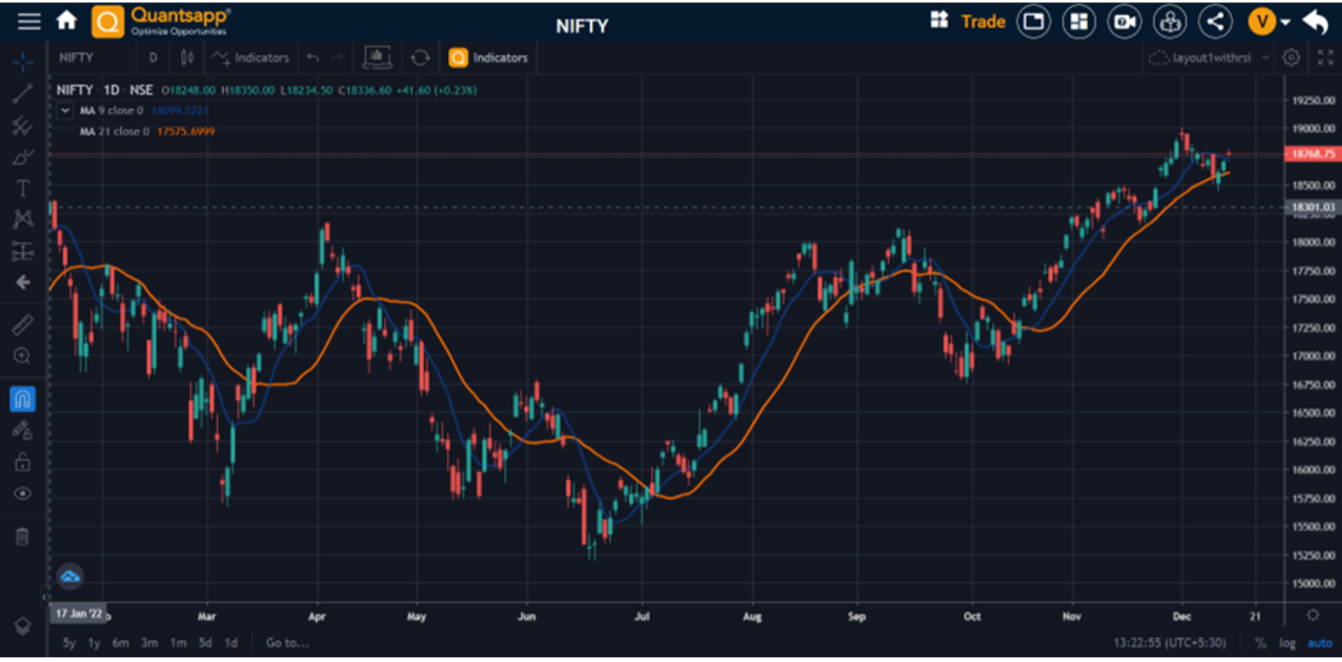This screenshot has width=1342, height=662.
Task: Select the XABCD pattern tool
Action: pyautogui.click(x=23, y=219)
